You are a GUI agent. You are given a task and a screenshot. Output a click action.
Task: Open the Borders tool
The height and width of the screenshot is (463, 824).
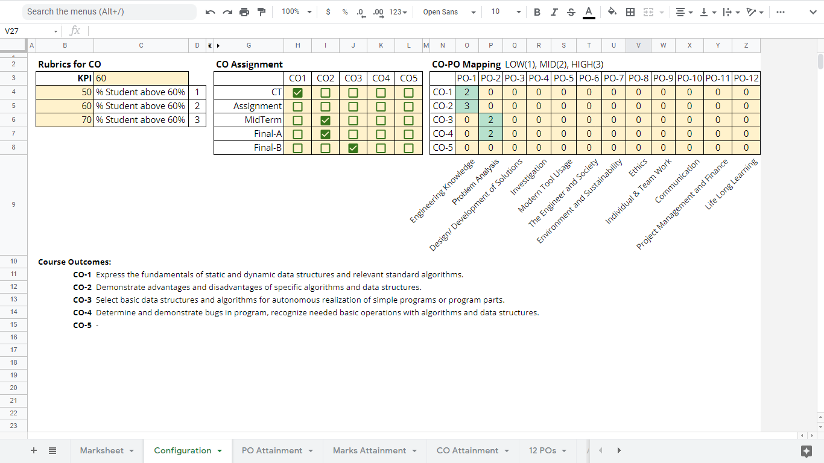(630, 12)
